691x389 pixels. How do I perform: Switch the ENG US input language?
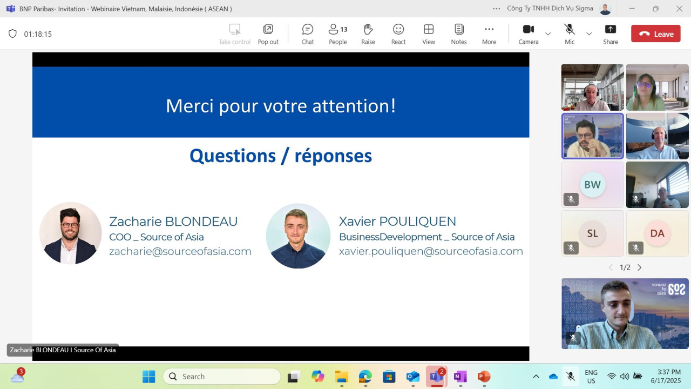pos(591,377)
